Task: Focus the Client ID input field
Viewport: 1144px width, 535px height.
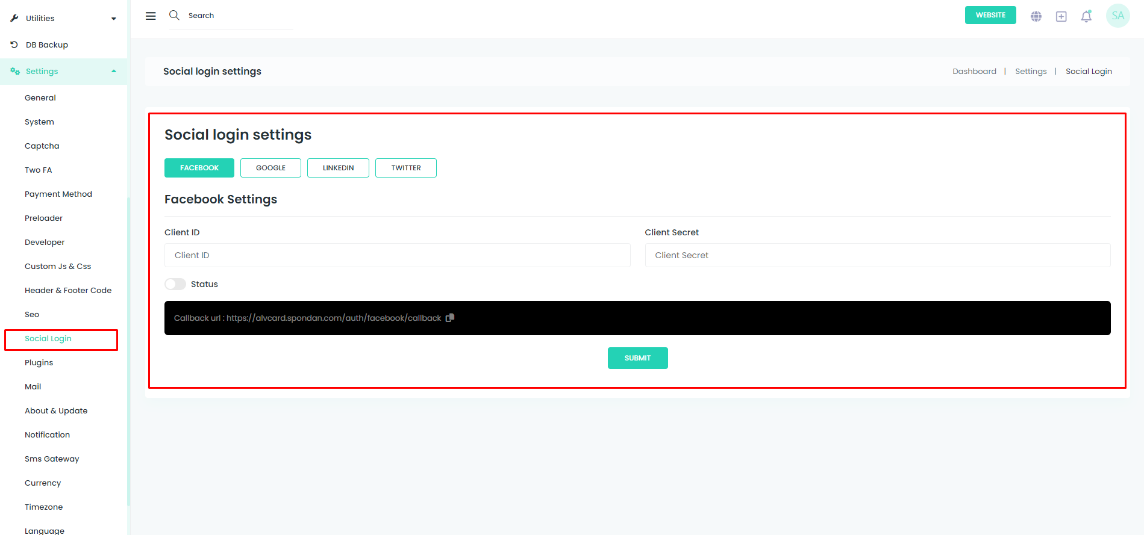Action: click(x=398, y=255)
